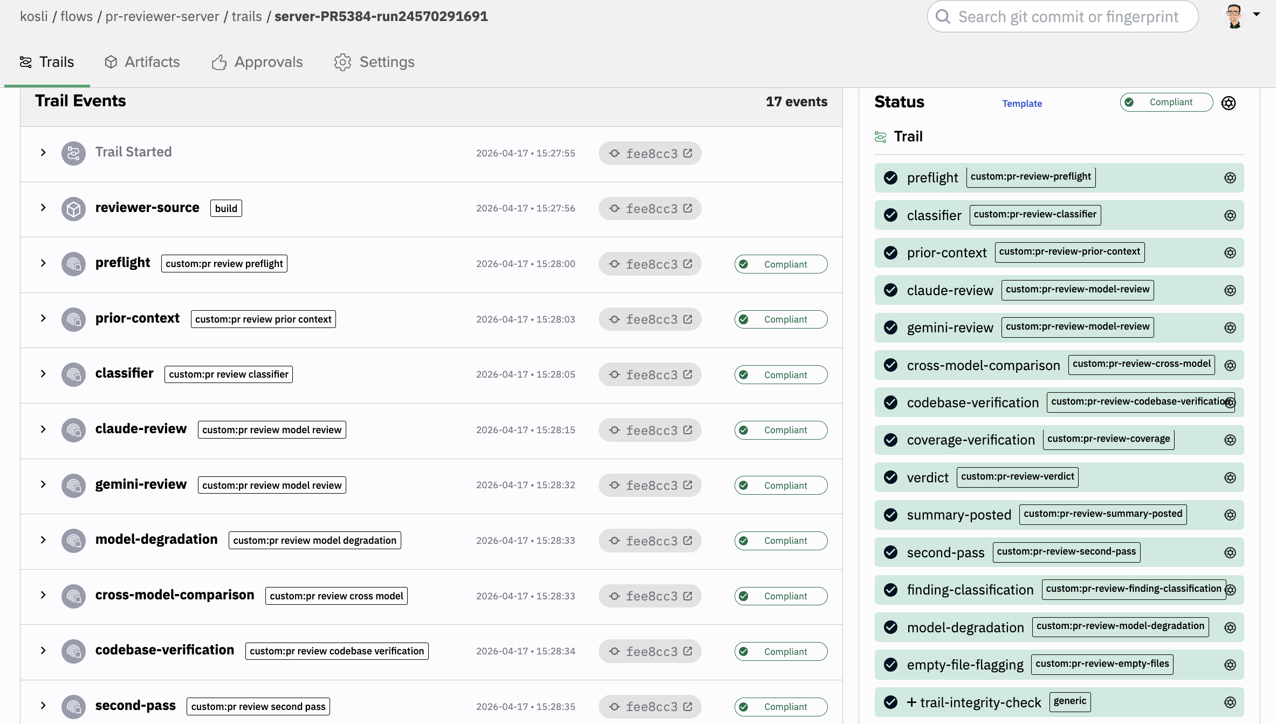Click the Trail icon beside the Trail heading

coord(881,136)
